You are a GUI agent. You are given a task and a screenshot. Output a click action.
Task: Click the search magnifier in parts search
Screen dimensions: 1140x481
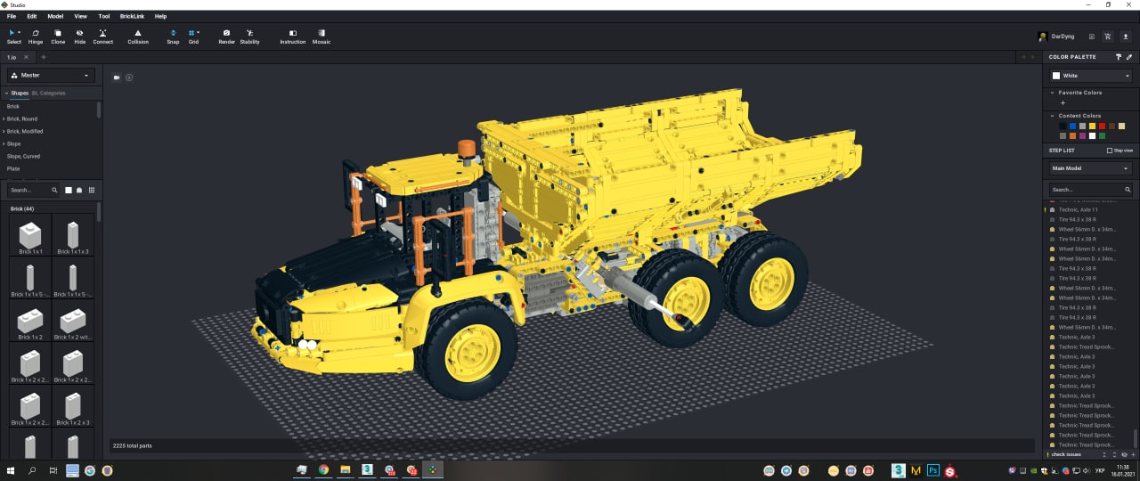click(54, 190)
